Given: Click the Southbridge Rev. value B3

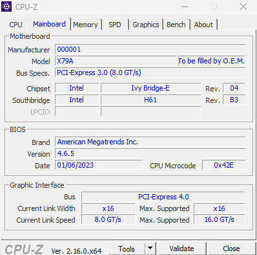Looking at the screenshot, I should pos(234,100).
